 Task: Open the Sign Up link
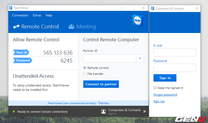click(159, 101)
